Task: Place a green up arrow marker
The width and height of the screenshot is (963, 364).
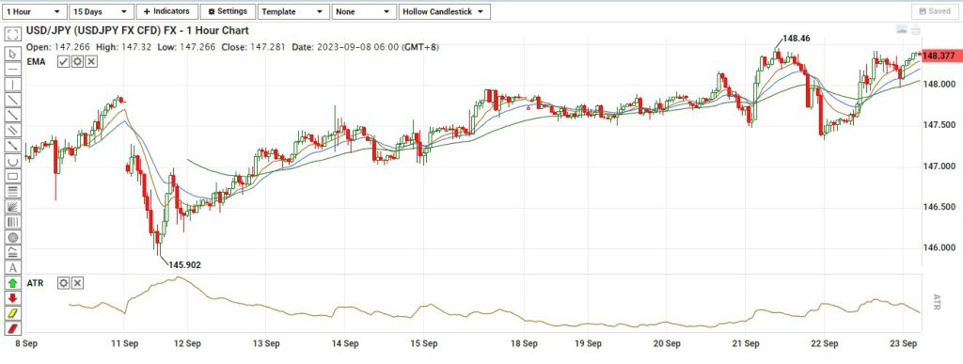Action: [13, 283]
